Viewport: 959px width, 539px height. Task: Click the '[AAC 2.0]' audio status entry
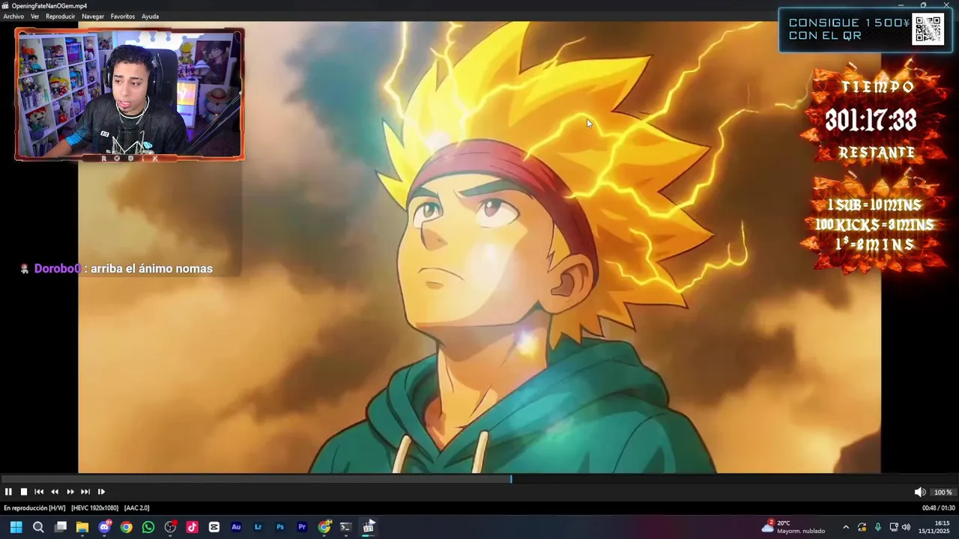coord(136,508)
